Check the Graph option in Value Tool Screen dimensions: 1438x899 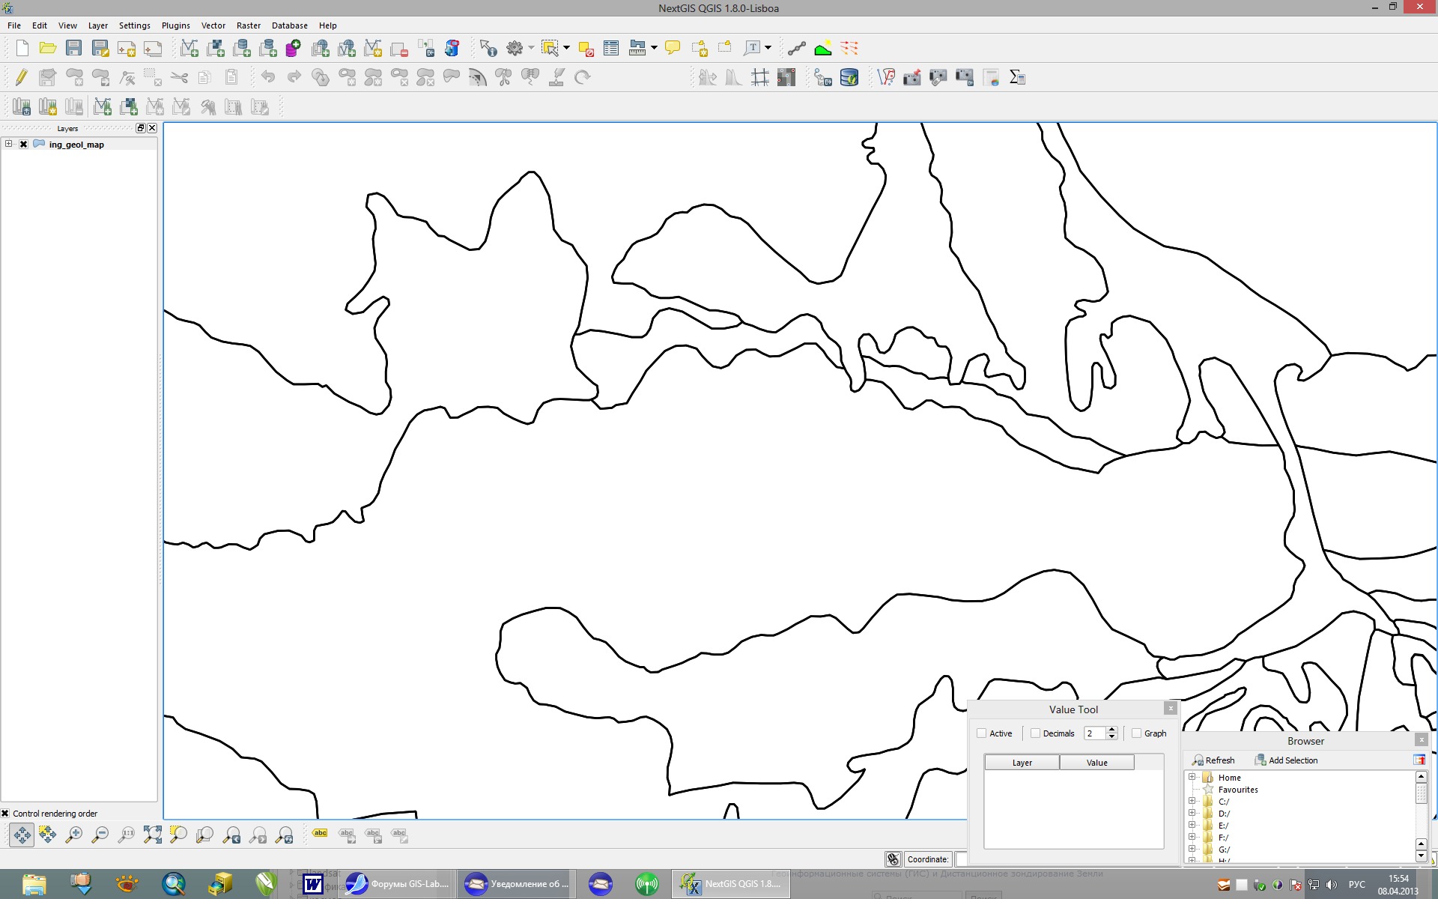click(1137, 733)
